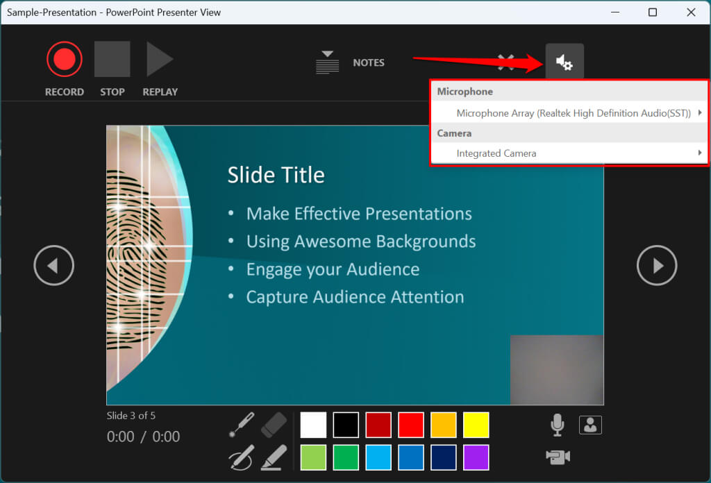
Task: Select the laser pointer tool
Action: (241, 425)
